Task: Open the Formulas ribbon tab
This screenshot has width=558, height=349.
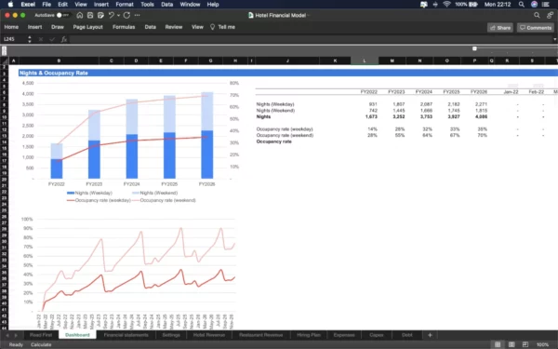Action: (124, 27)
